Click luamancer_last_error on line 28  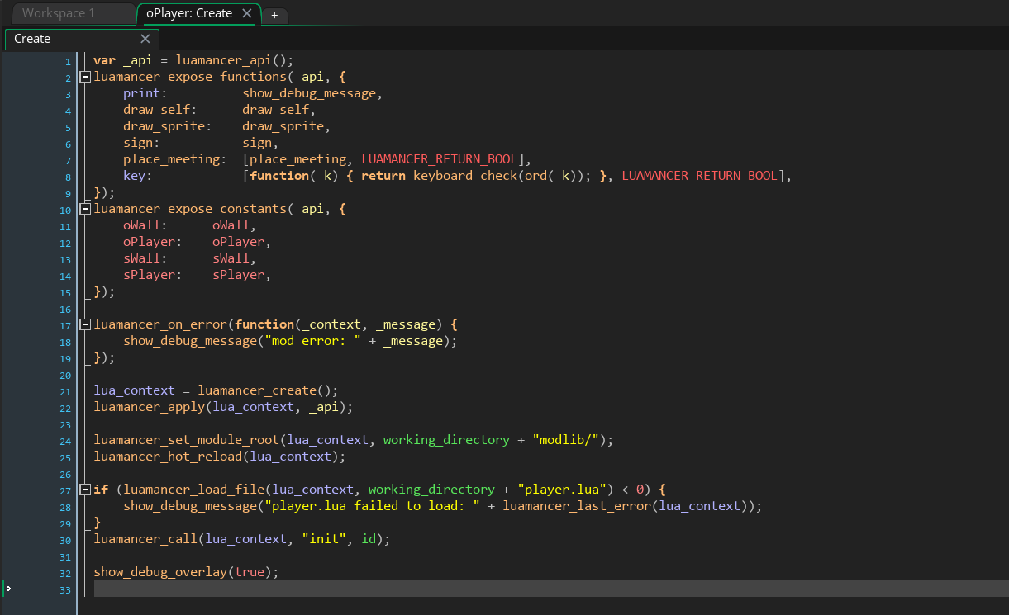(x=577, y=506)
